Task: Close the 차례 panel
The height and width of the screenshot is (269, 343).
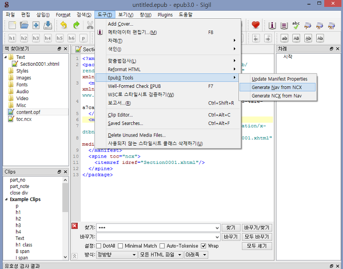Action: pos(337,49)
